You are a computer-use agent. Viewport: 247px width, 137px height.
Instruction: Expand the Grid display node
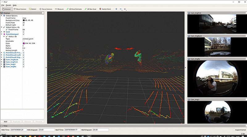pos(2,32)
